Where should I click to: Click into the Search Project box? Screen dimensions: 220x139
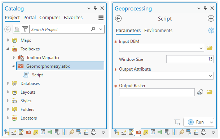pyautogui.click(x=60, y=29)
